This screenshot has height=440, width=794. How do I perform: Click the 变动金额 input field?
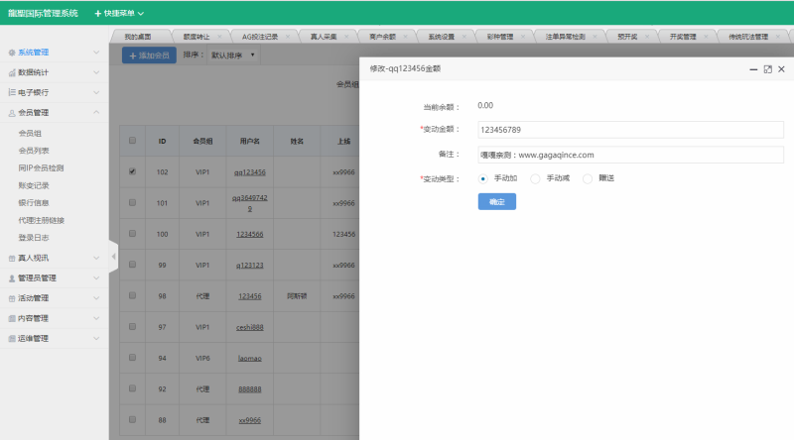point(630,130)
